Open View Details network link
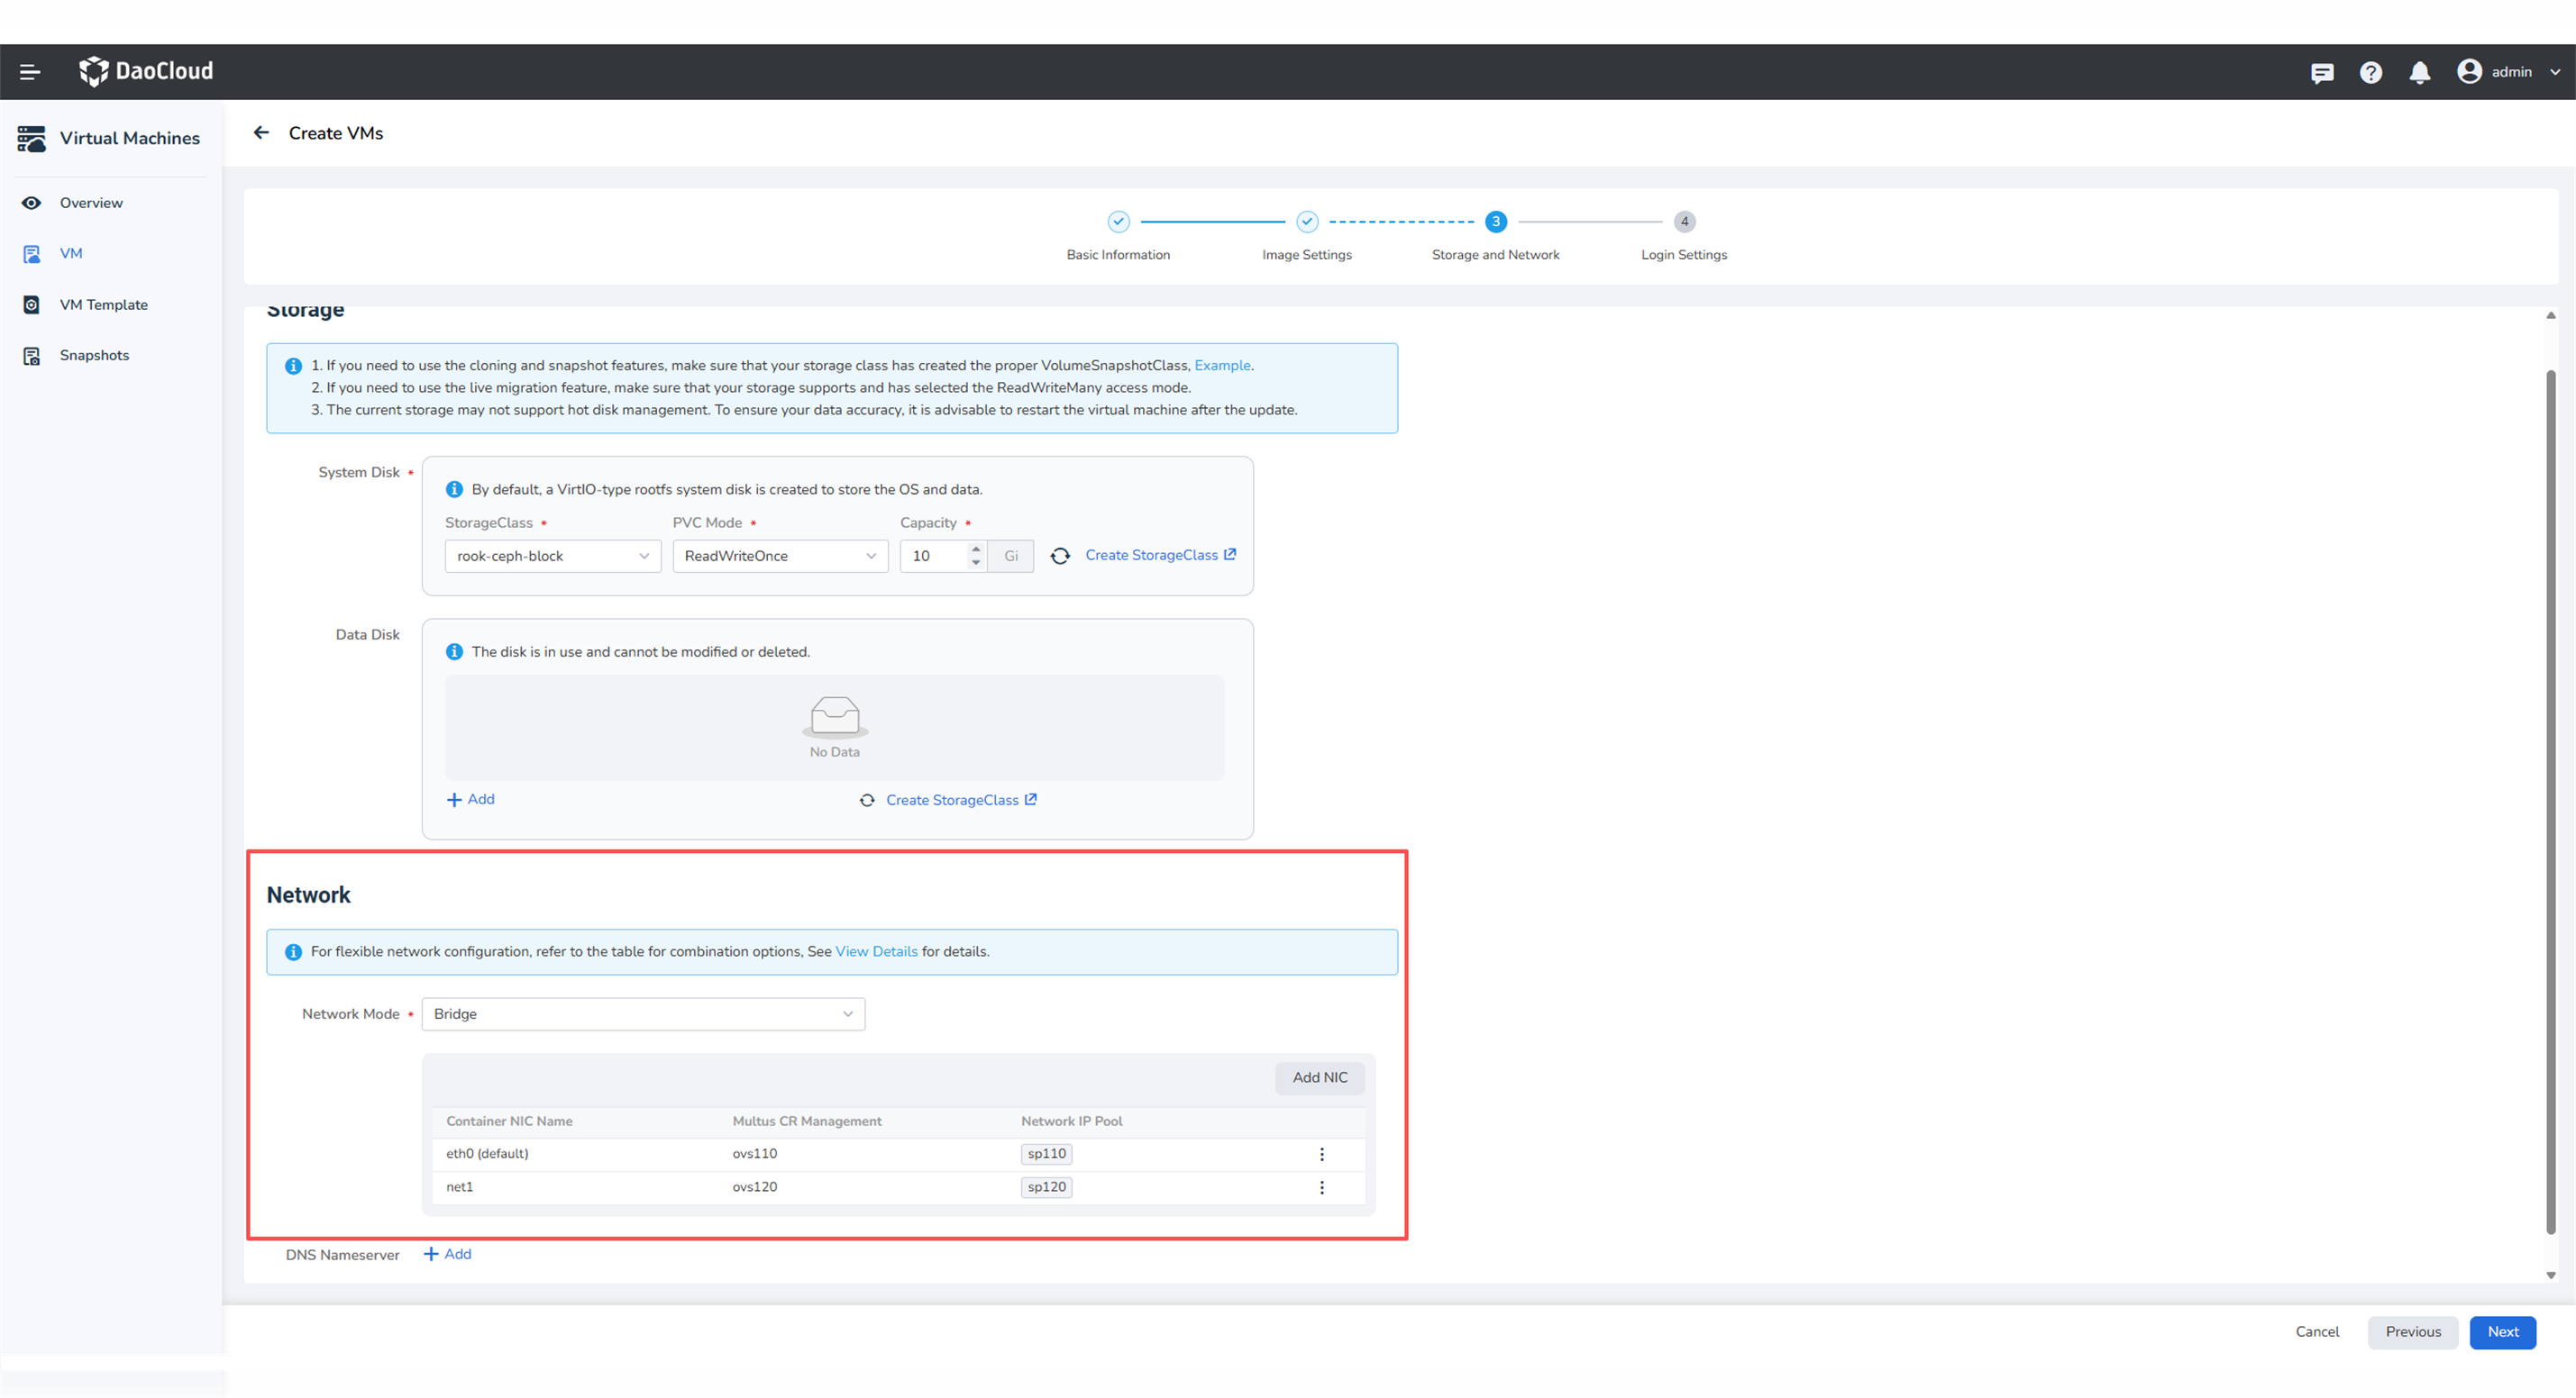 click(x=876, y=951)
